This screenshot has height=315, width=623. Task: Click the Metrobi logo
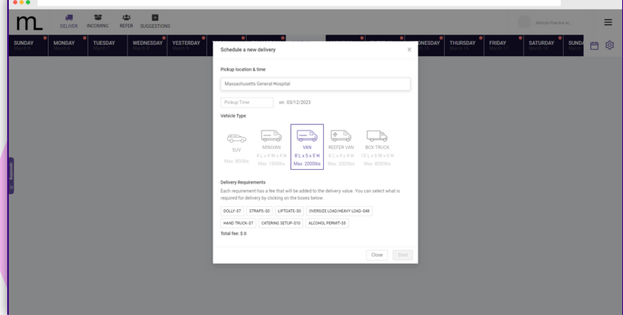click(x=30, y=23)
